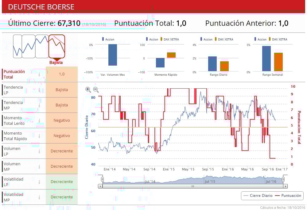307x210 pixels.
Task: Click info icon next to Volumen LP
Action: (x=39, y=151)
